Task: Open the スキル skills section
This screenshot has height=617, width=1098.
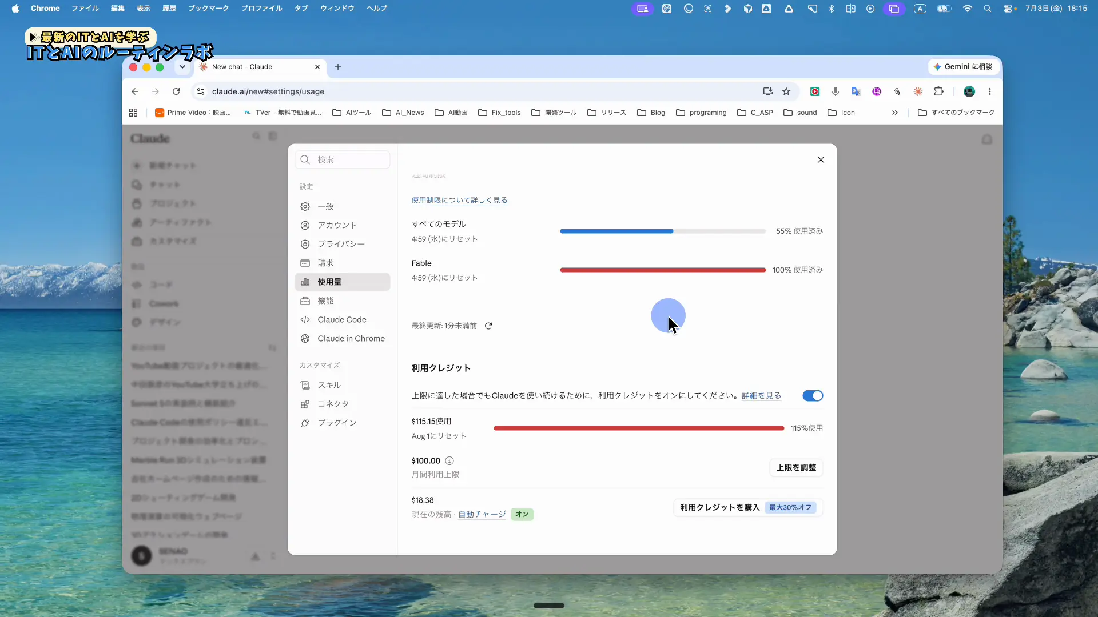Action: (x=342, y=385)
